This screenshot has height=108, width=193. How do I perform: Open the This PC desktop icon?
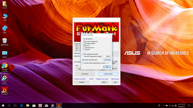pos(5,17)
